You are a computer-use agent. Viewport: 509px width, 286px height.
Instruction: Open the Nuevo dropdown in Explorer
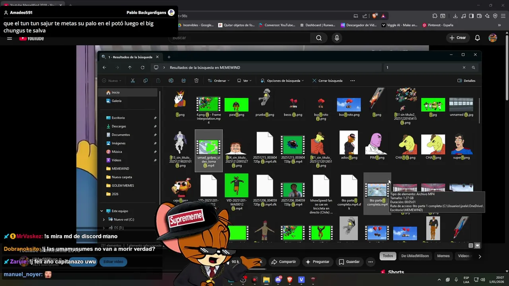coord(112,81)
